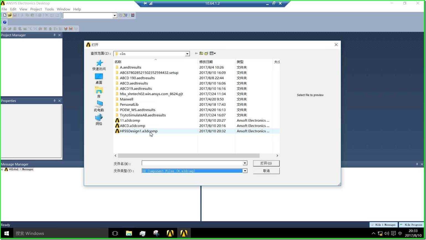426x240 pixels.
Task: Select the ABCD.a3dcomp file
Action: pos(132,126)
